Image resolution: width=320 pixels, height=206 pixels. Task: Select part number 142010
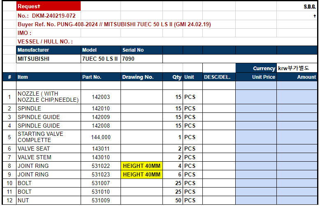[x=101, y=108]
